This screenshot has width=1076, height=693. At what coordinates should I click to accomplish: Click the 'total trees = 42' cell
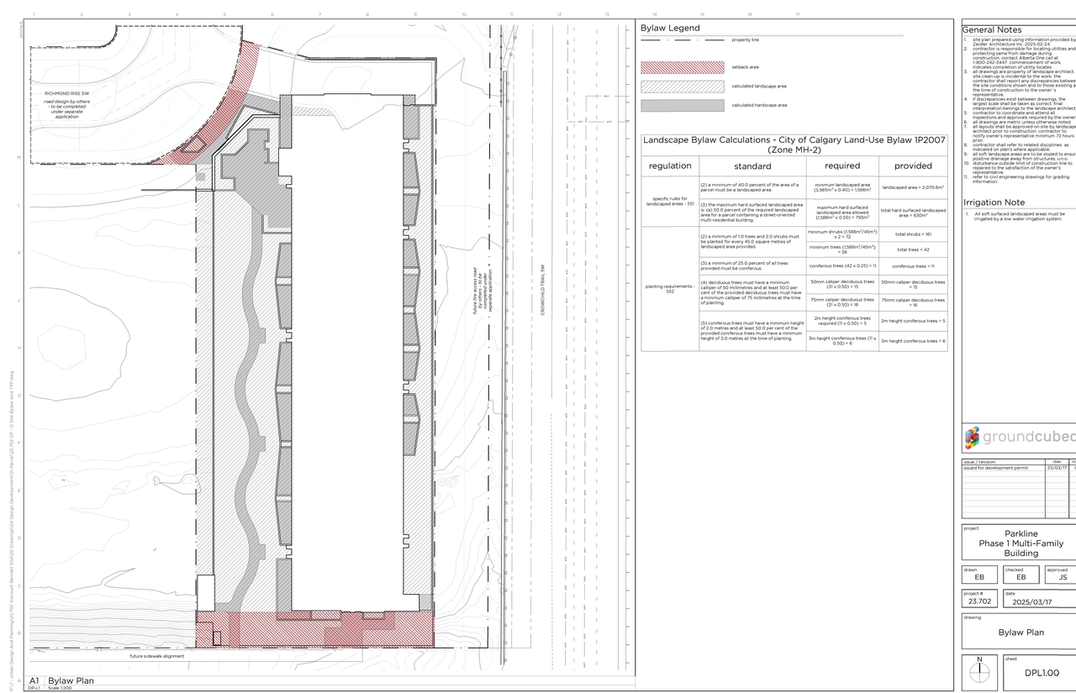click(913, 249)
